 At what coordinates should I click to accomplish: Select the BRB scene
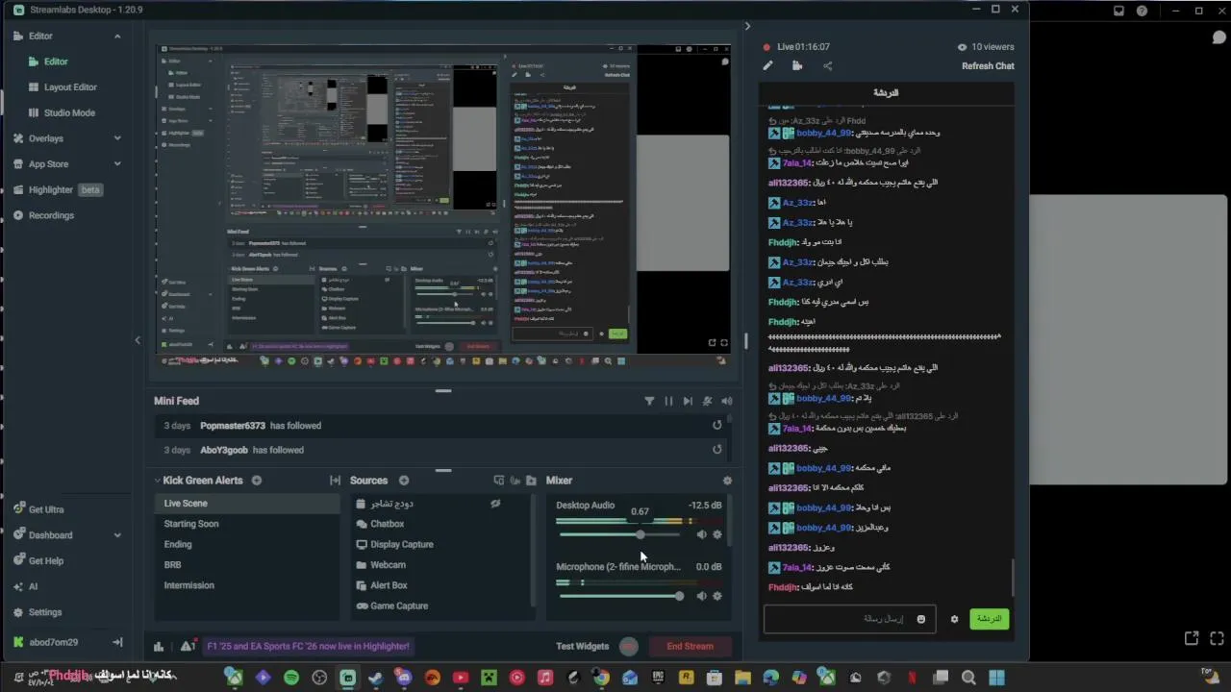click(248, 565)
